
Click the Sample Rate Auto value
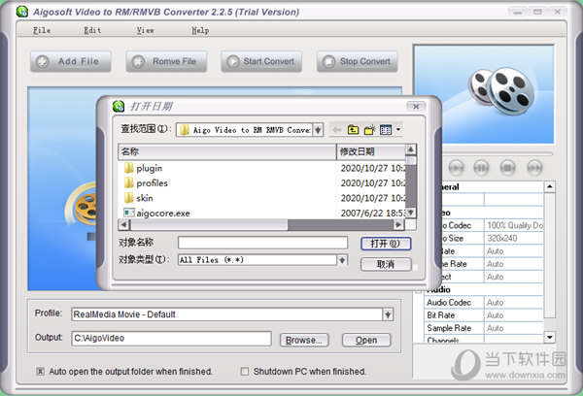[513, 328]
